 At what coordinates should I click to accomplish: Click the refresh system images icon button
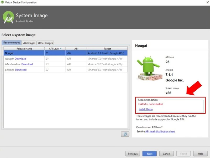(x=125, y=134)
